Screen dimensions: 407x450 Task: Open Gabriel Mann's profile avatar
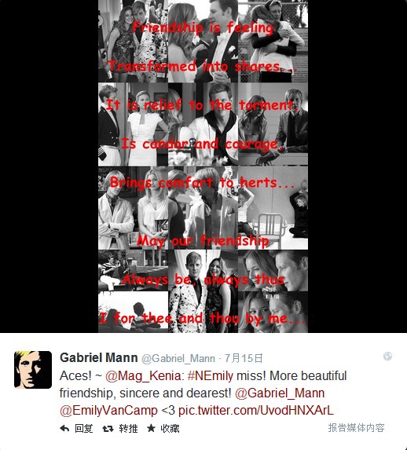click(33, 370)
